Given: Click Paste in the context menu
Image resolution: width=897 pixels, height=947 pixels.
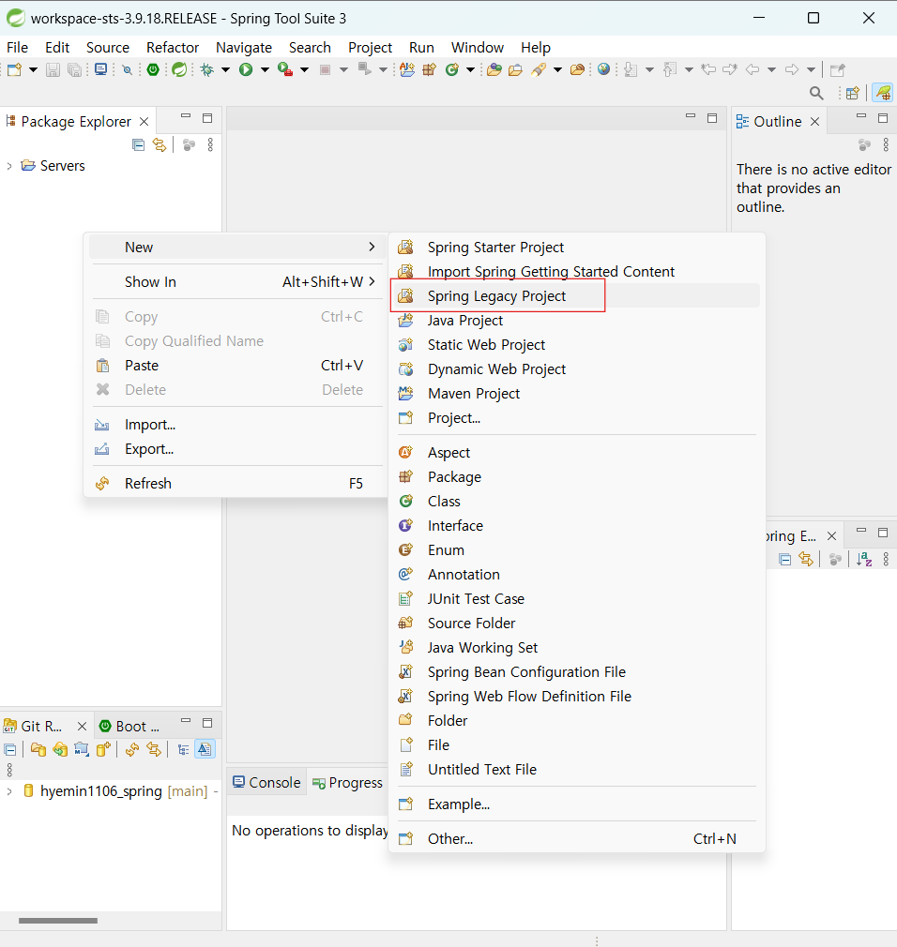Looking at the screenshot, I should (237, 366).
